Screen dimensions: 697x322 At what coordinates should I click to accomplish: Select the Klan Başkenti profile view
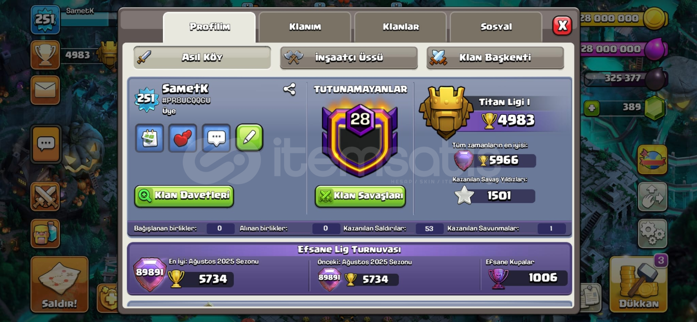point(495,57)
